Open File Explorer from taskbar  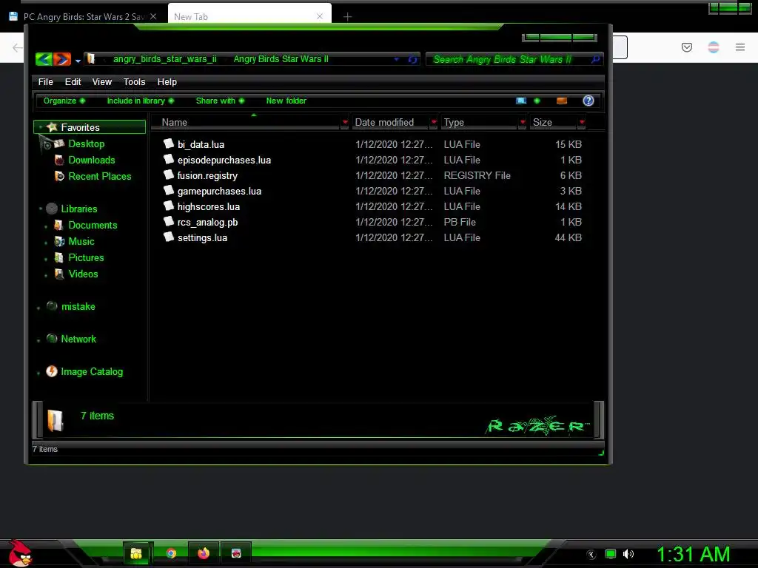(x=137, y=553)
